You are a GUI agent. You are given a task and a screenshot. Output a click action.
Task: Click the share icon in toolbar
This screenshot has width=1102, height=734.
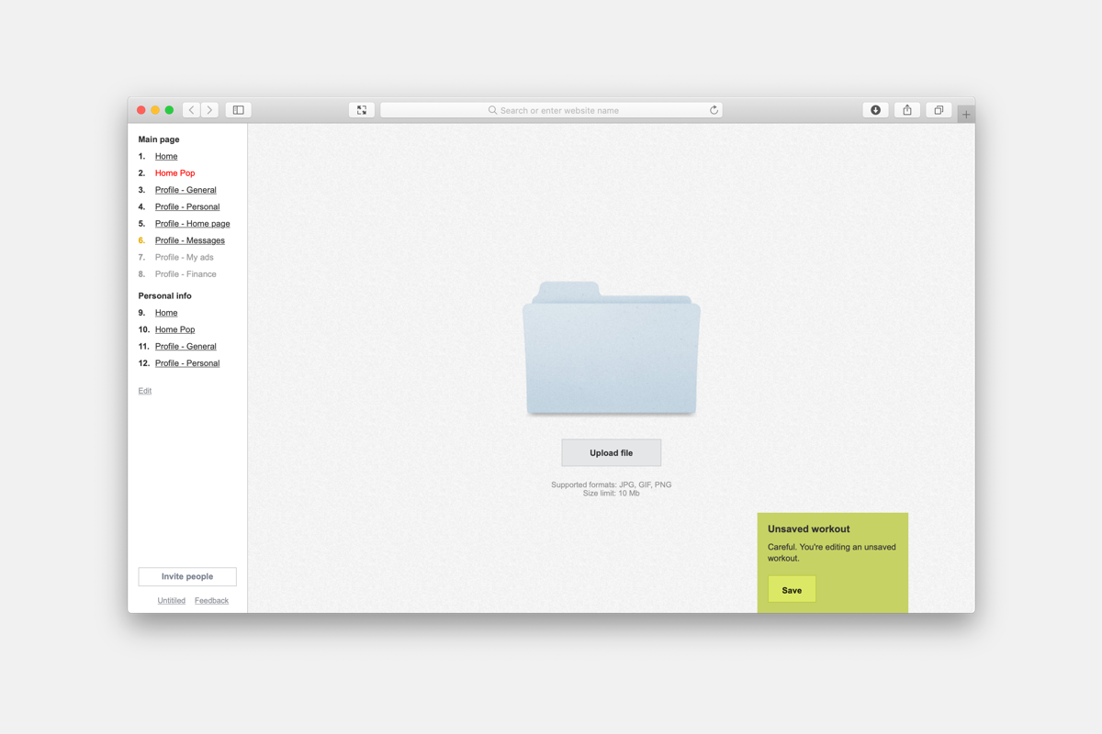pos(907,110)
